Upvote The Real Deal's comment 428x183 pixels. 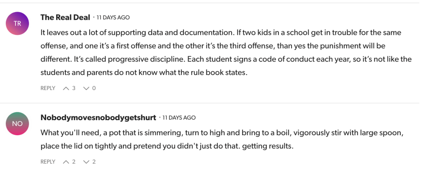tap(66, 88)
